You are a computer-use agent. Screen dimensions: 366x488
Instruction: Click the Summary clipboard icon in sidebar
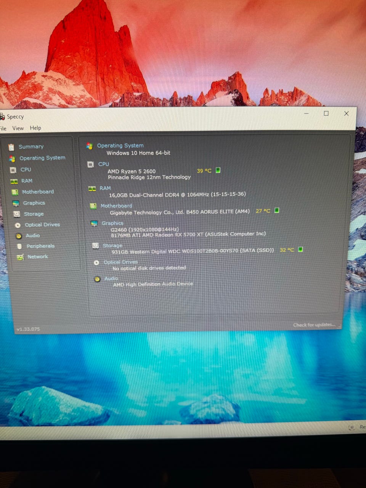tap(11, 147)
